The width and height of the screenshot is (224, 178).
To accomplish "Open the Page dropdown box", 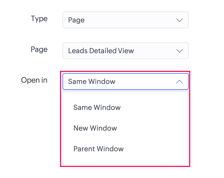I will tap(126, 51).
